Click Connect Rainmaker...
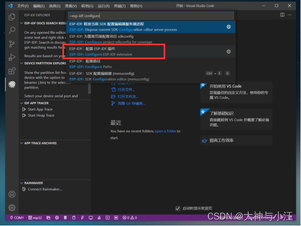The image size is (301, 226). 45,189
